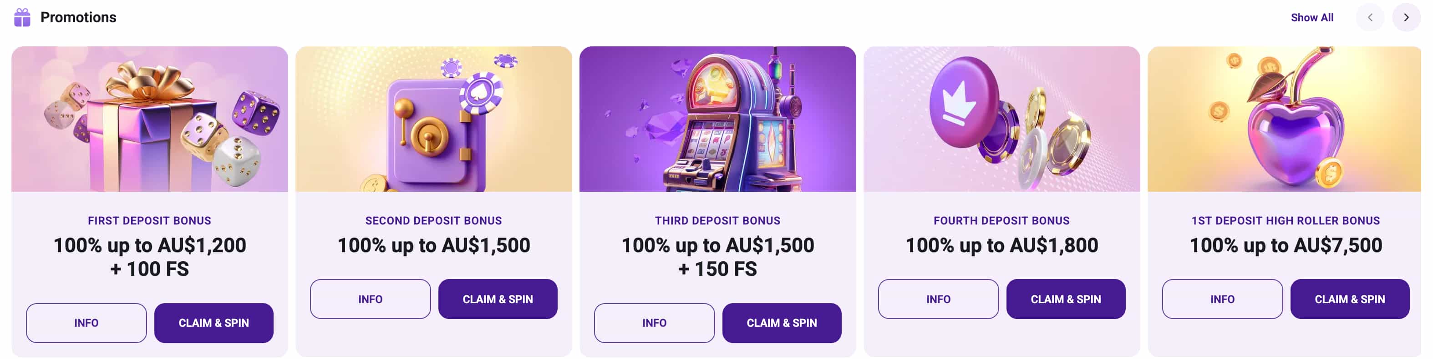The width and height of the screenshot is (1433, 359).
Task: Open Info for Third Deposit Bonus
Action: [x=654, y=322]
